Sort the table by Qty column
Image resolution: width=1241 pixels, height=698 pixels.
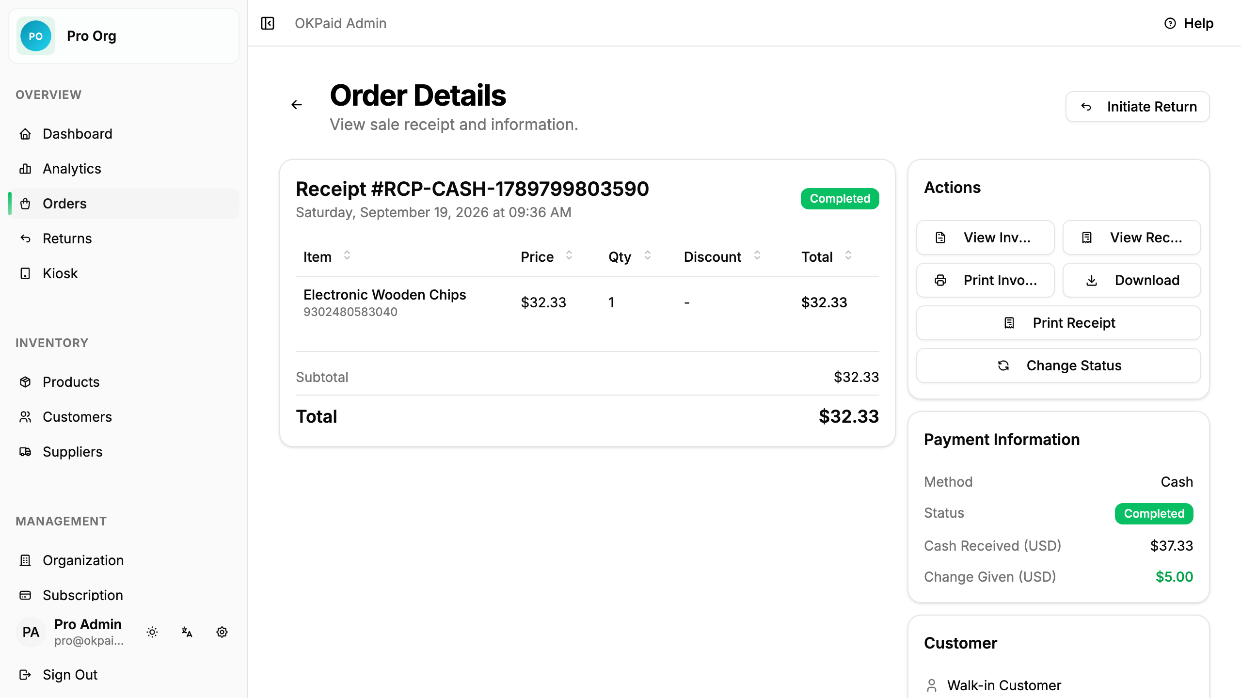pos(648,255)
